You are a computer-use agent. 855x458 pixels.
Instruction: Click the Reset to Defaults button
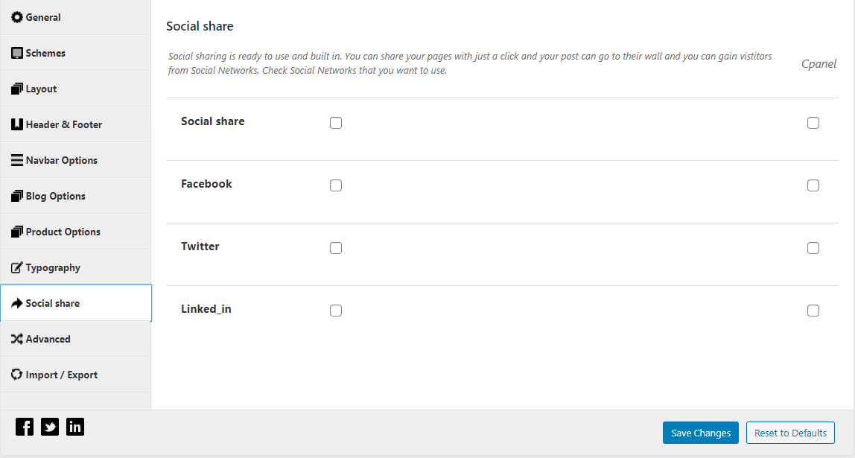(790, 433)
